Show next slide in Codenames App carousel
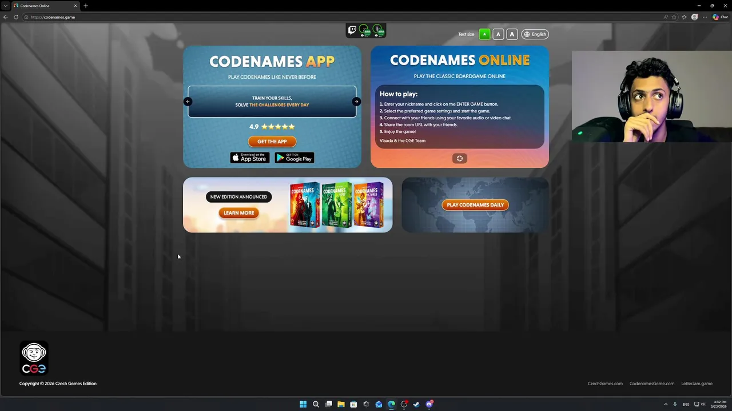This screenshot has height=411, width=732. click(x=356, y=102)
